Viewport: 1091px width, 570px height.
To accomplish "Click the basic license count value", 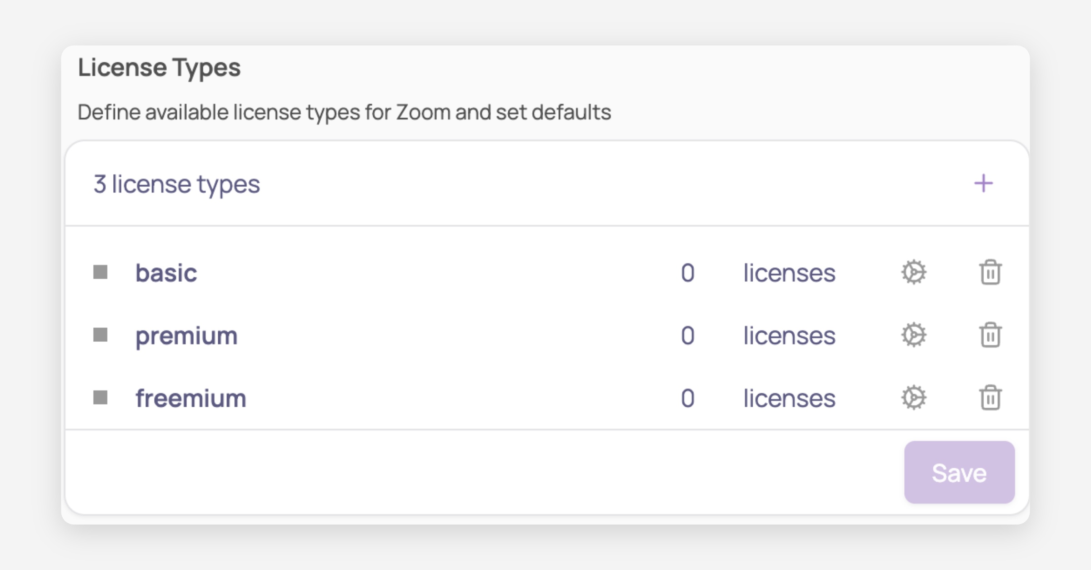I will [x=687, y=273].
